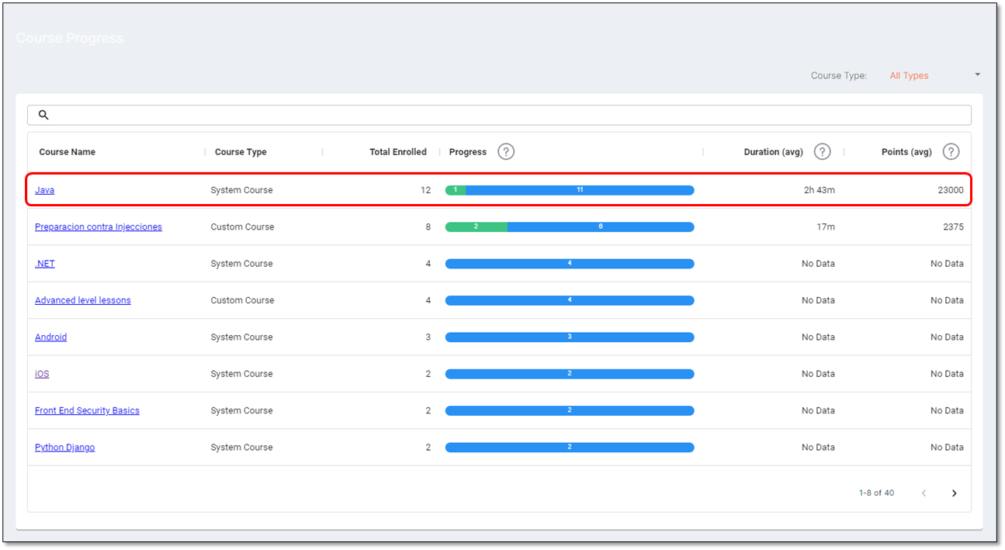The width and height of the screenshot is (1005, 550).
Task: Sort by Duration (avg) header
Action: click(773, 152)
